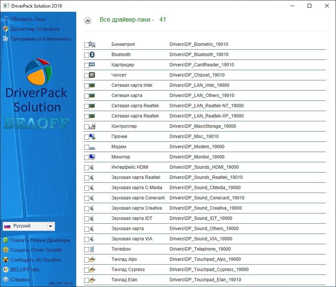Click Обновить Окно in the sidebar

click(x=28, y=19)
